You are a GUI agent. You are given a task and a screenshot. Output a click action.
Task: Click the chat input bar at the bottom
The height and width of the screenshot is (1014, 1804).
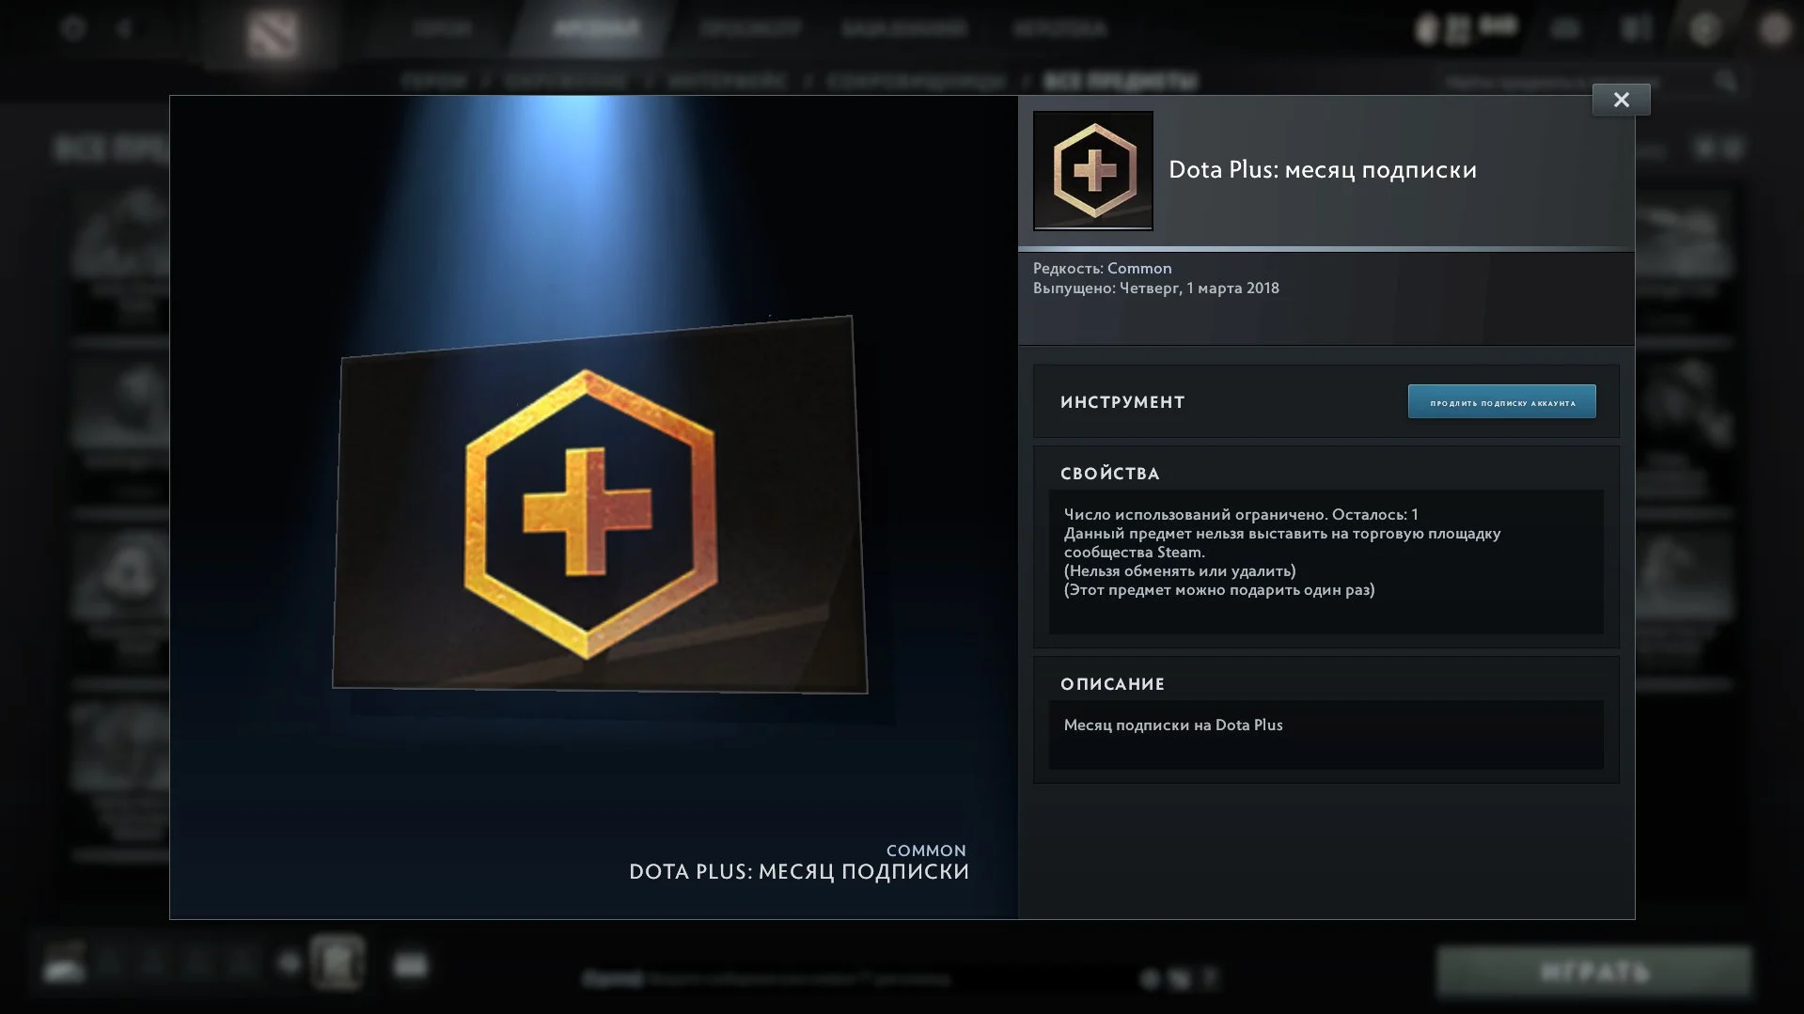[766, 979]
